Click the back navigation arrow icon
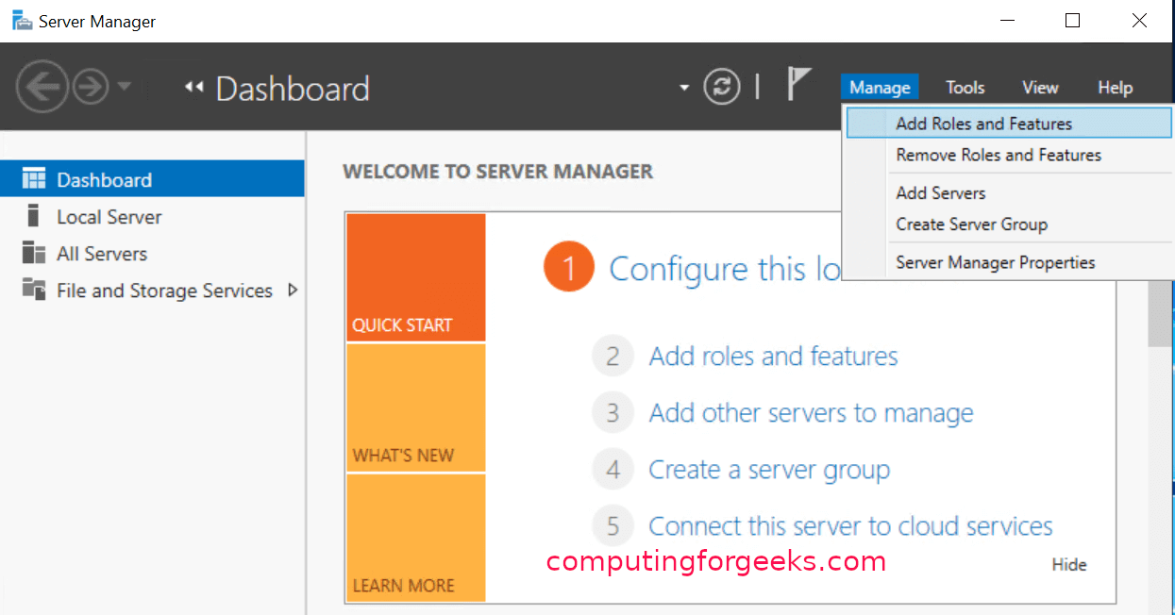Viewport: 1175px width, 615px height. [x=42, y=88]
